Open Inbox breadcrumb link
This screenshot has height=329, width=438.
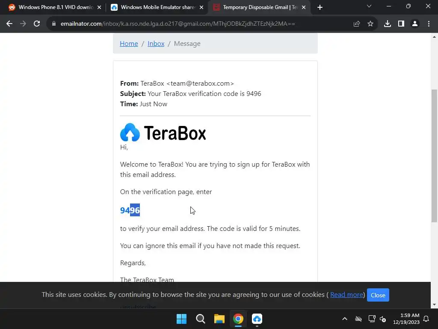click(156, 44)
